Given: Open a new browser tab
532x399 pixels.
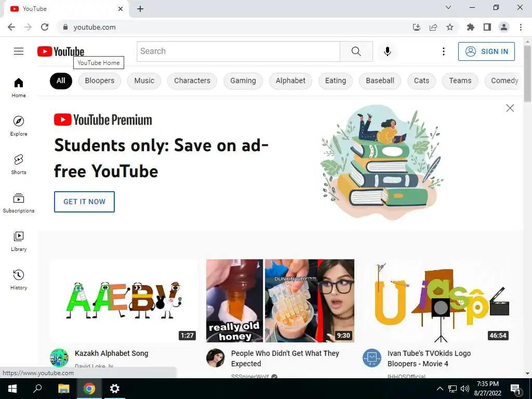Looking at the screenshot, I should tap(140, 9).
